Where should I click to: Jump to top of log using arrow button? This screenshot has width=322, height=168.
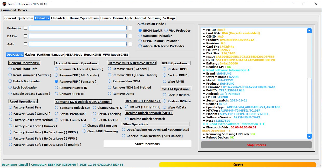[309, 31]
